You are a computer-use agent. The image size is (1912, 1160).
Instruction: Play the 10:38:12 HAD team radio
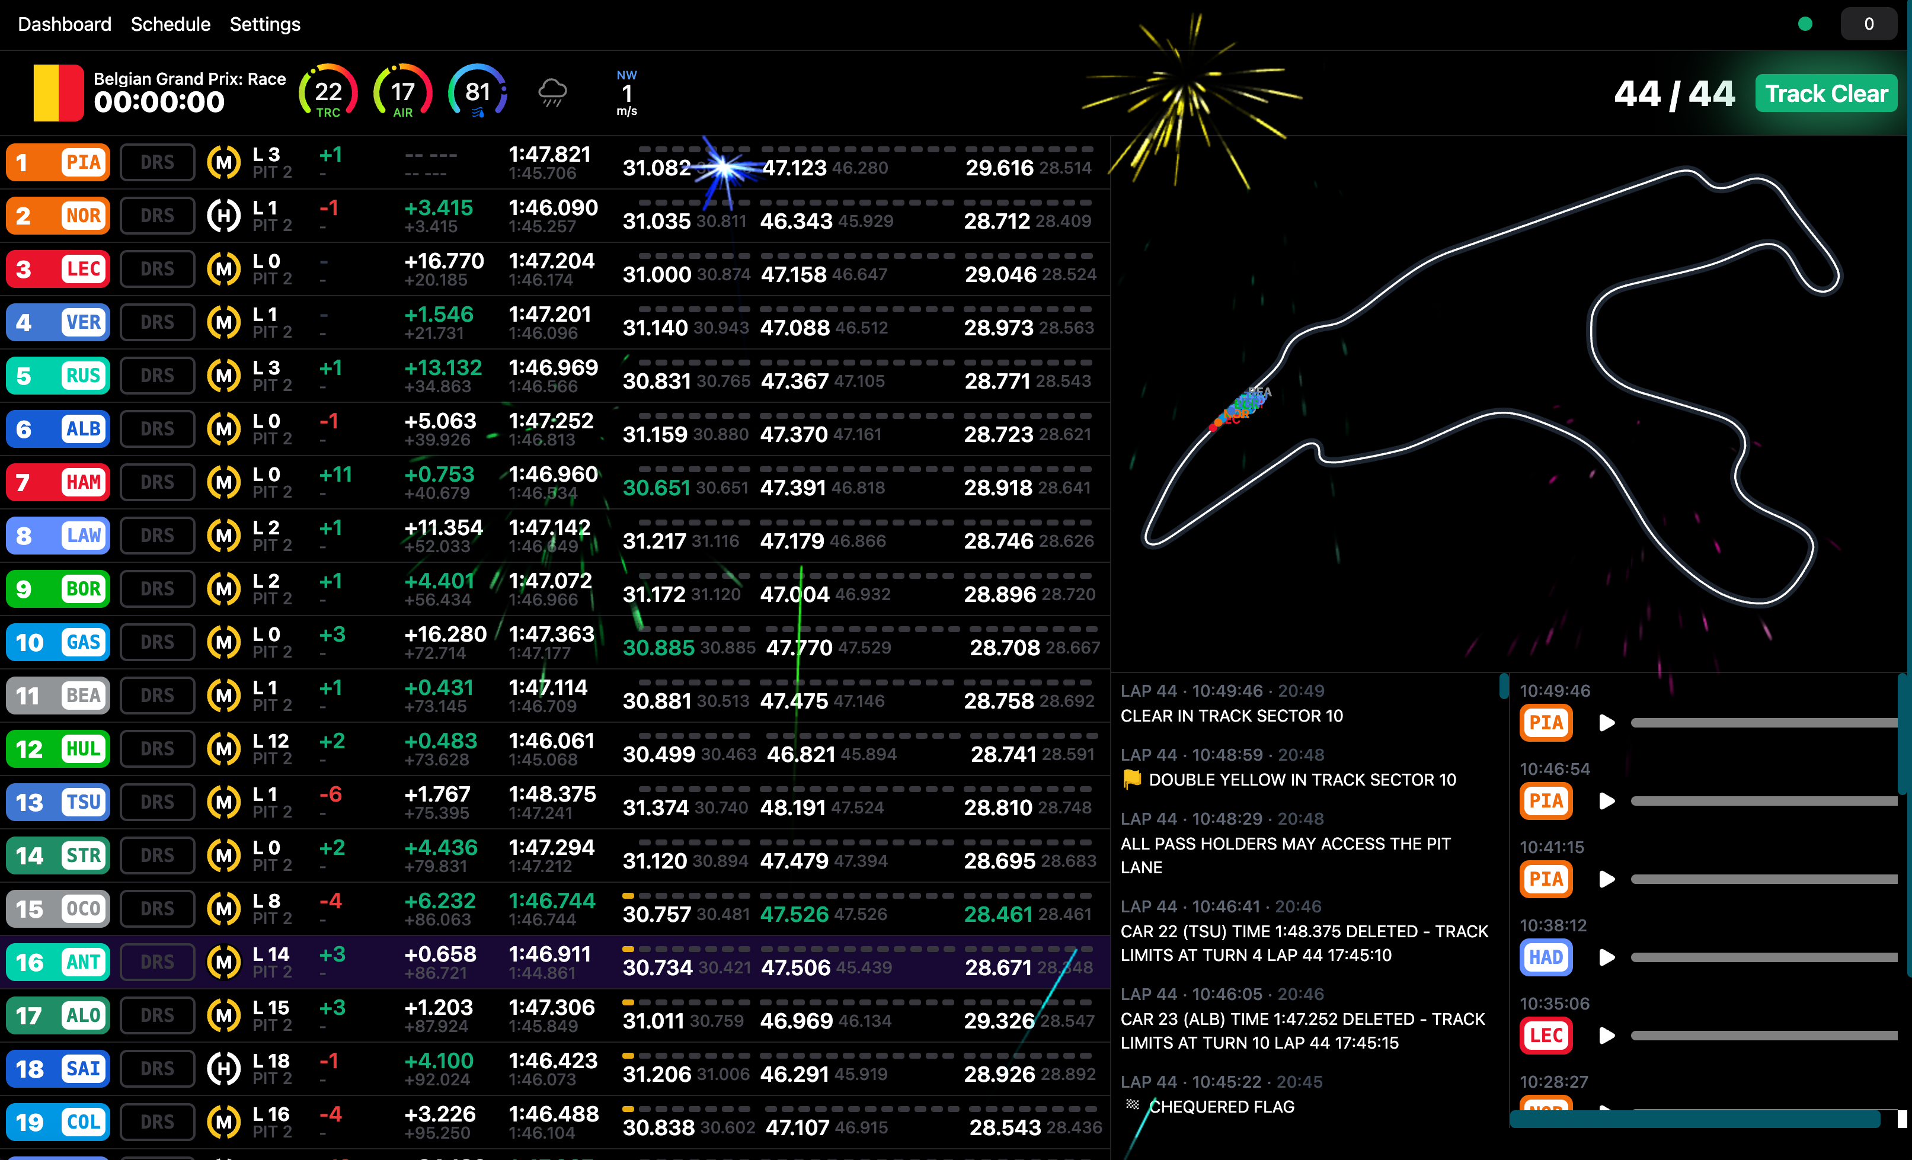click(1606, 957)
